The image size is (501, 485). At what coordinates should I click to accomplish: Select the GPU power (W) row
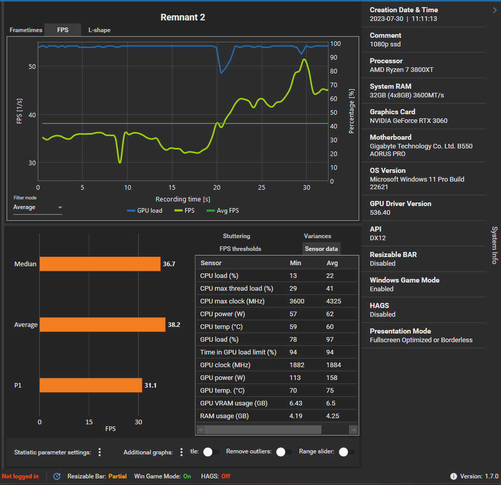277,378
